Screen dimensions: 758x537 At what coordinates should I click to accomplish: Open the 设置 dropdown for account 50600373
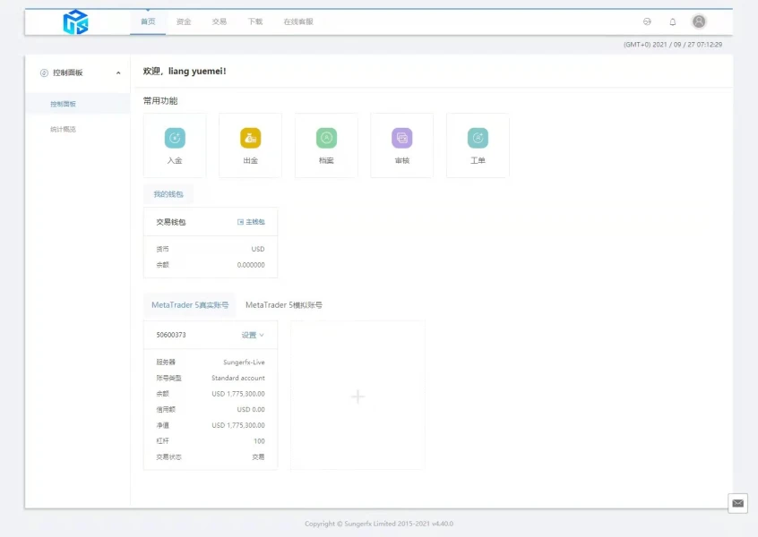[253, 335]
